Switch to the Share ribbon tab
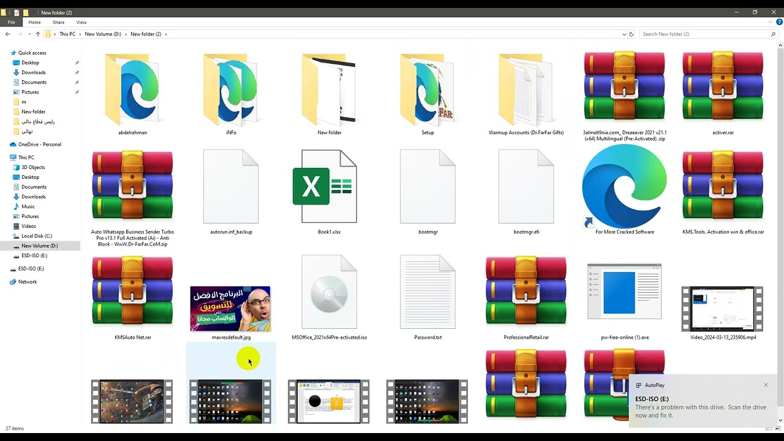Screen dimensions: 784x441 pyautogui.click(x=58, y=22)
